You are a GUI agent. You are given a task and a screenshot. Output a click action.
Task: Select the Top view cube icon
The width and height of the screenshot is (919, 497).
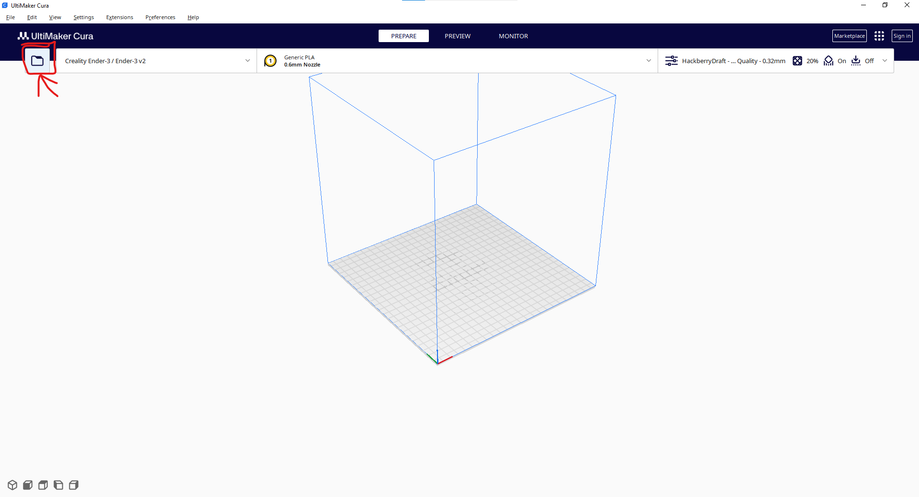click(x=43, y=485)
